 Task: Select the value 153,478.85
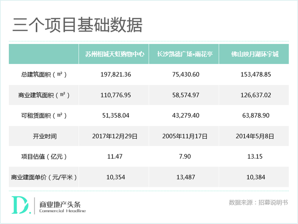[255, 74]
